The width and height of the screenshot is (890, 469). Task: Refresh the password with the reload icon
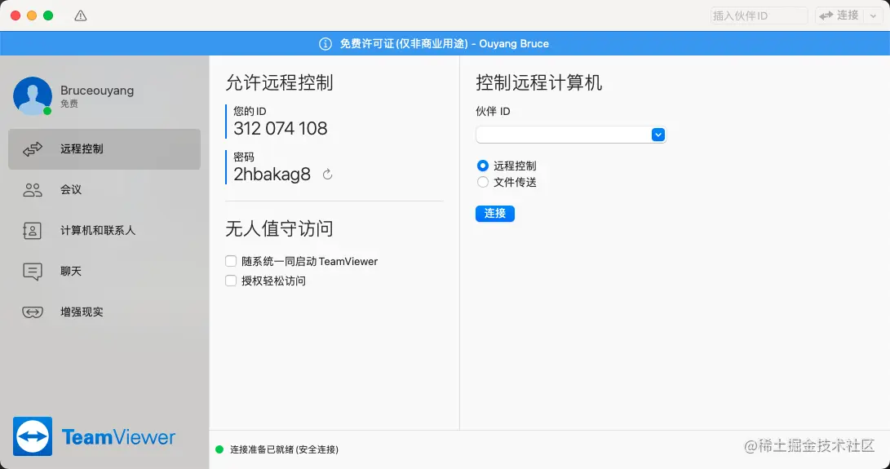327,175
